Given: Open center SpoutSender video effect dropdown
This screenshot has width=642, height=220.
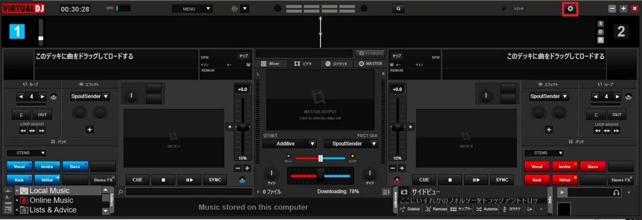Looking at the screenshot, I should pos(351,144).
